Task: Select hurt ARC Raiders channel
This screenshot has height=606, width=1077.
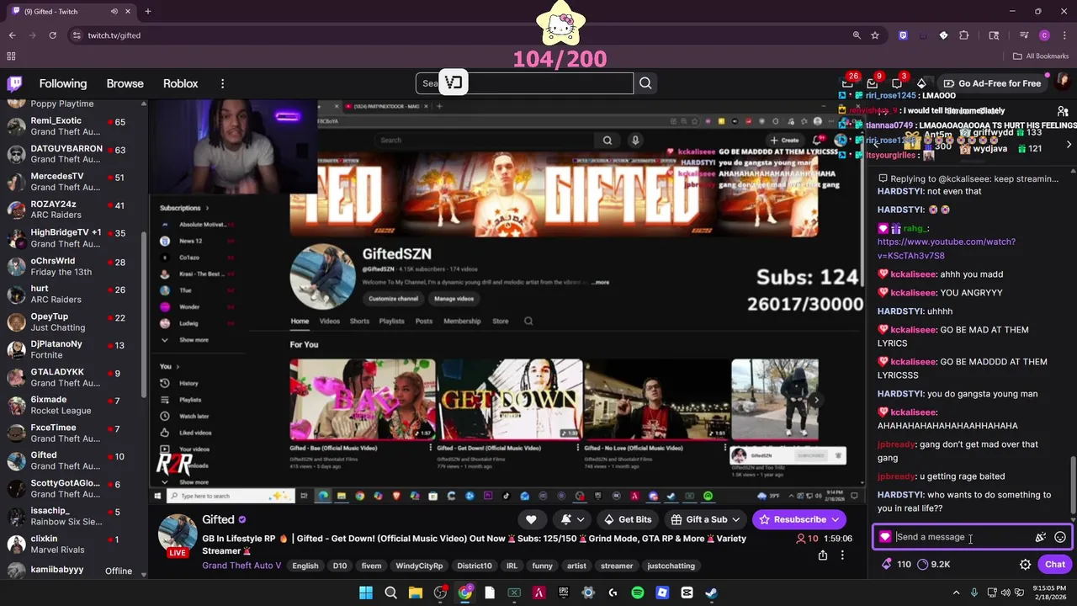Action: tap(72, 294)
